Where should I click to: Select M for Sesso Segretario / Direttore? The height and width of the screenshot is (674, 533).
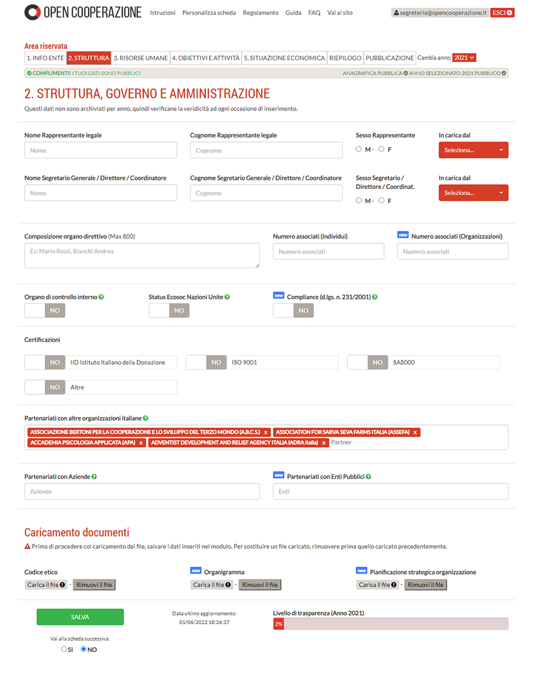359,200
